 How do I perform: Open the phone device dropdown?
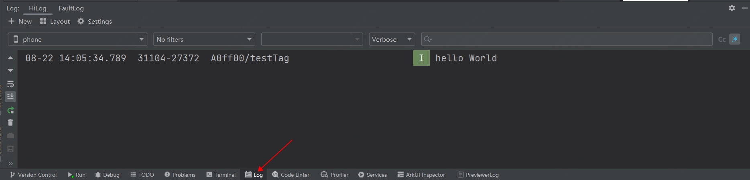coord(77,39)
